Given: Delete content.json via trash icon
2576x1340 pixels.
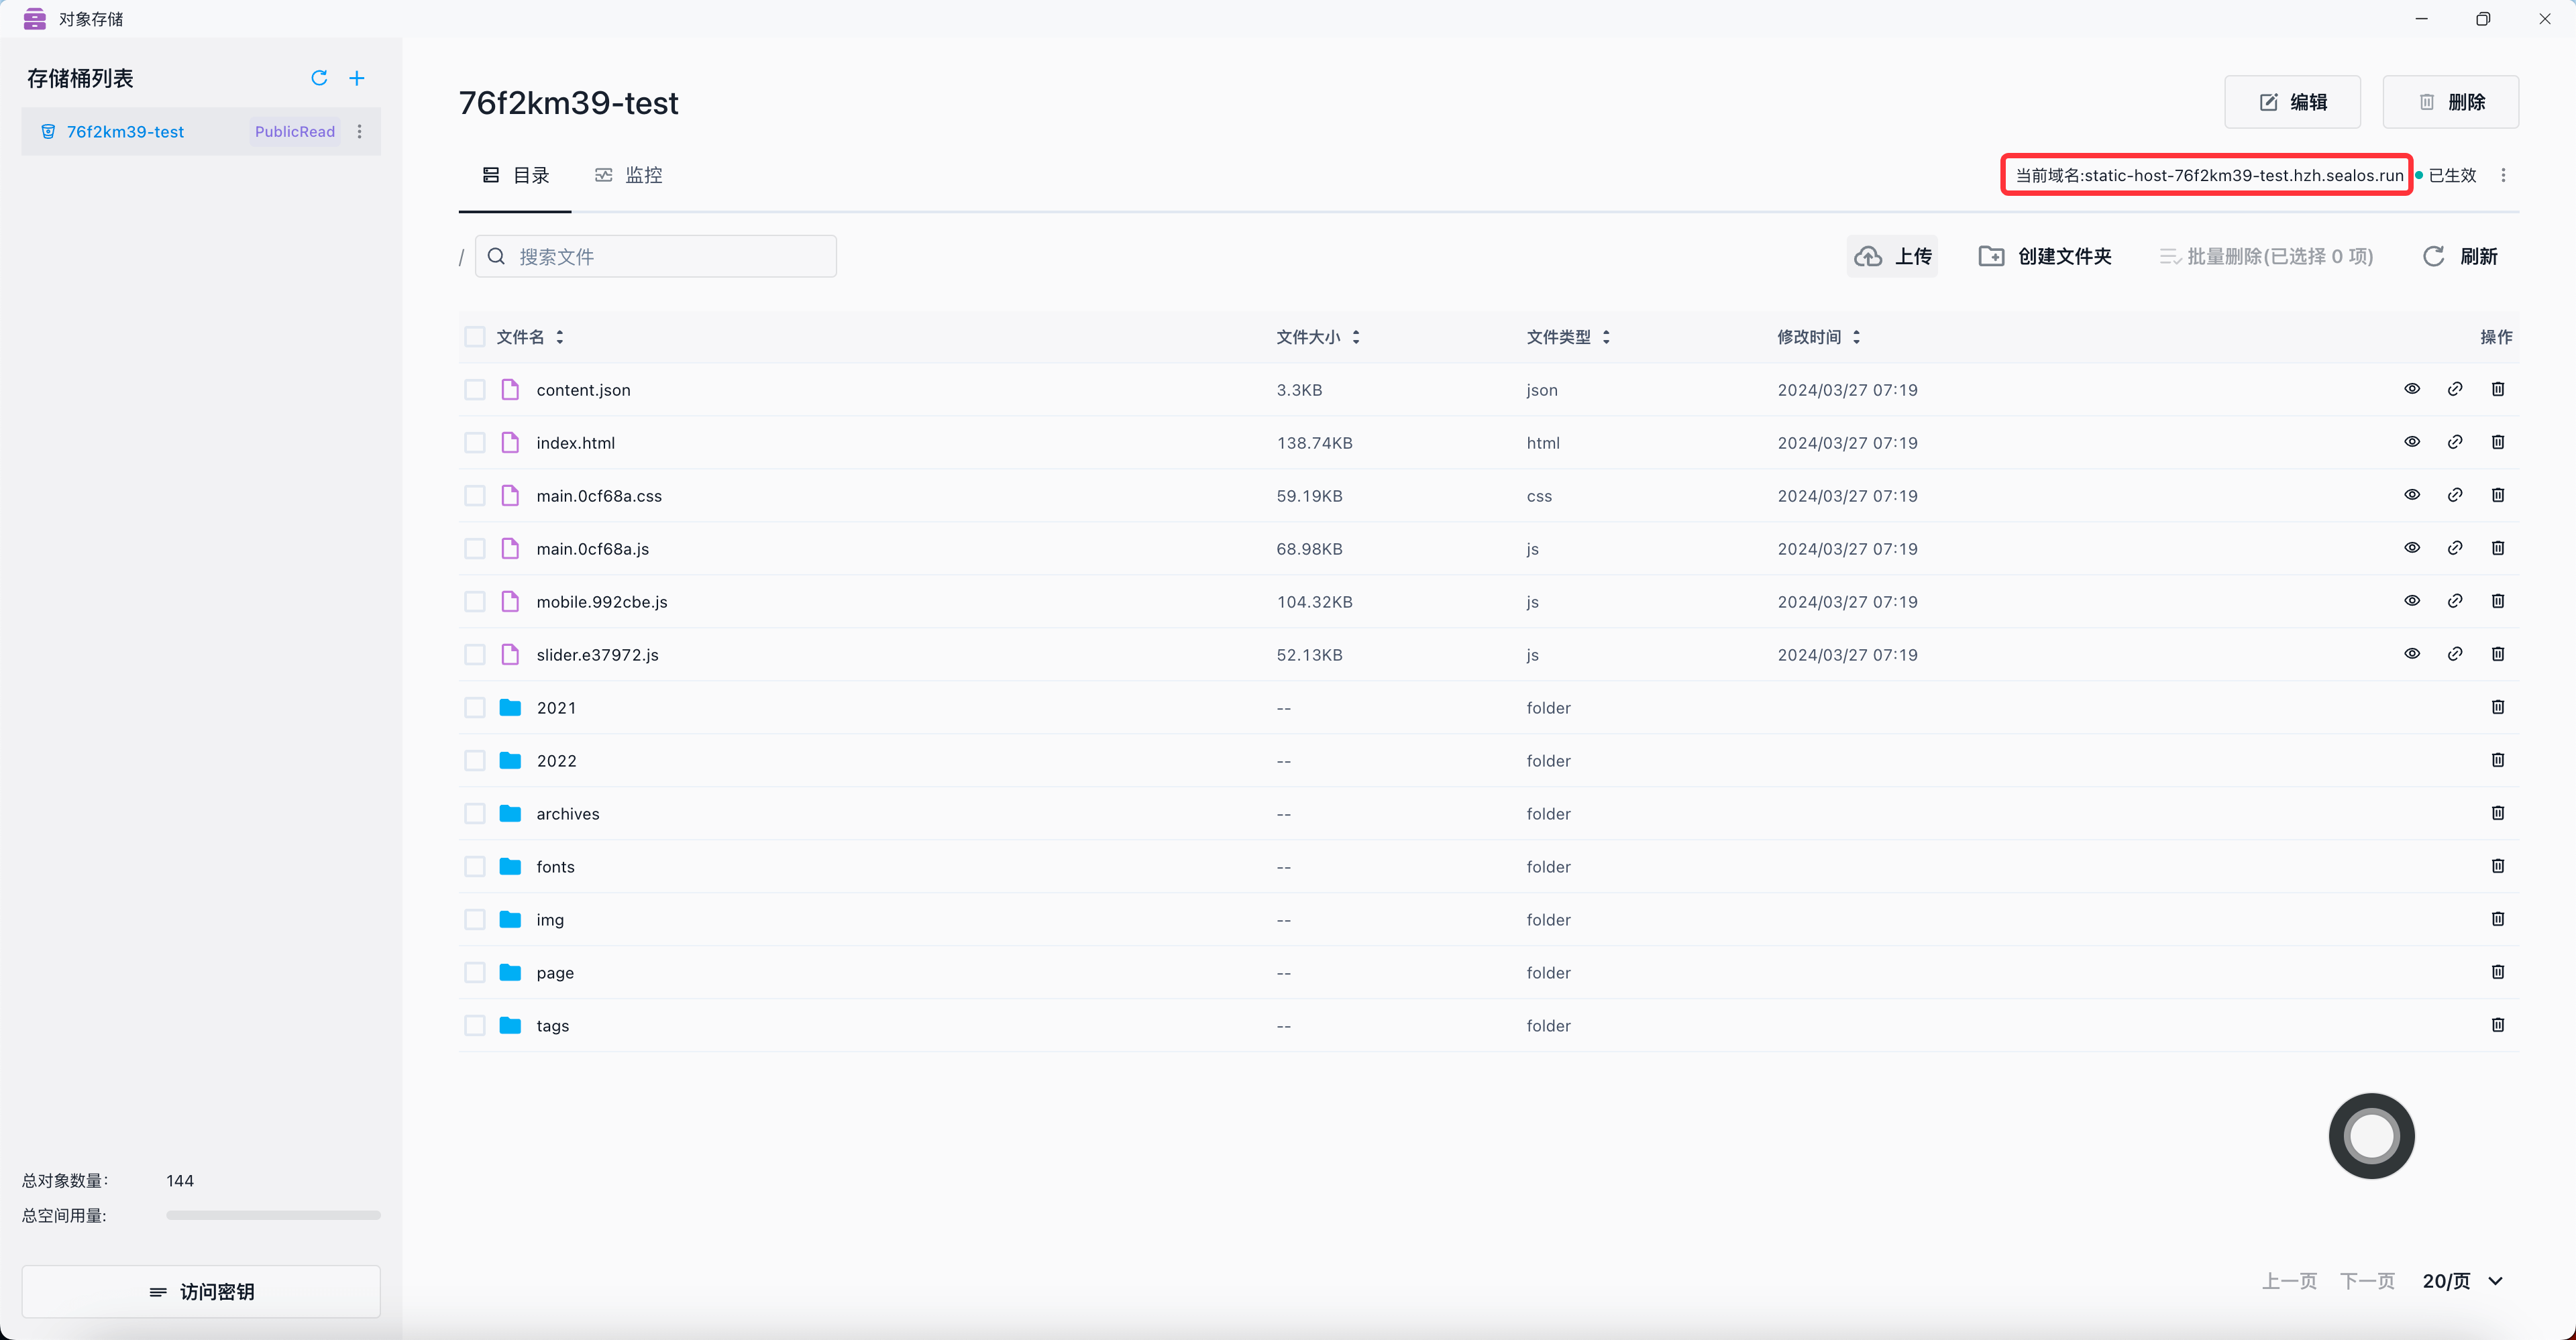Looking at the screenshot, I should click(x=2498, y=389).
